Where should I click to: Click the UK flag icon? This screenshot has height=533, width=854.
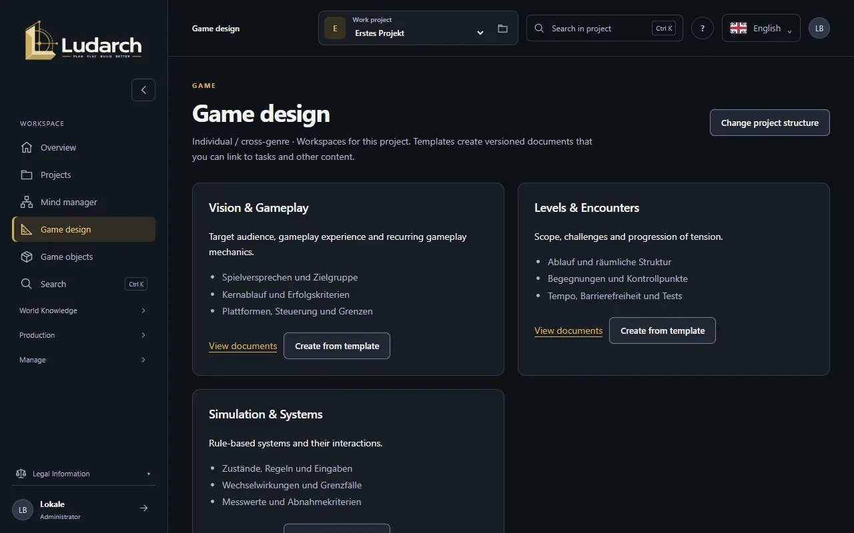coord(739,28)
